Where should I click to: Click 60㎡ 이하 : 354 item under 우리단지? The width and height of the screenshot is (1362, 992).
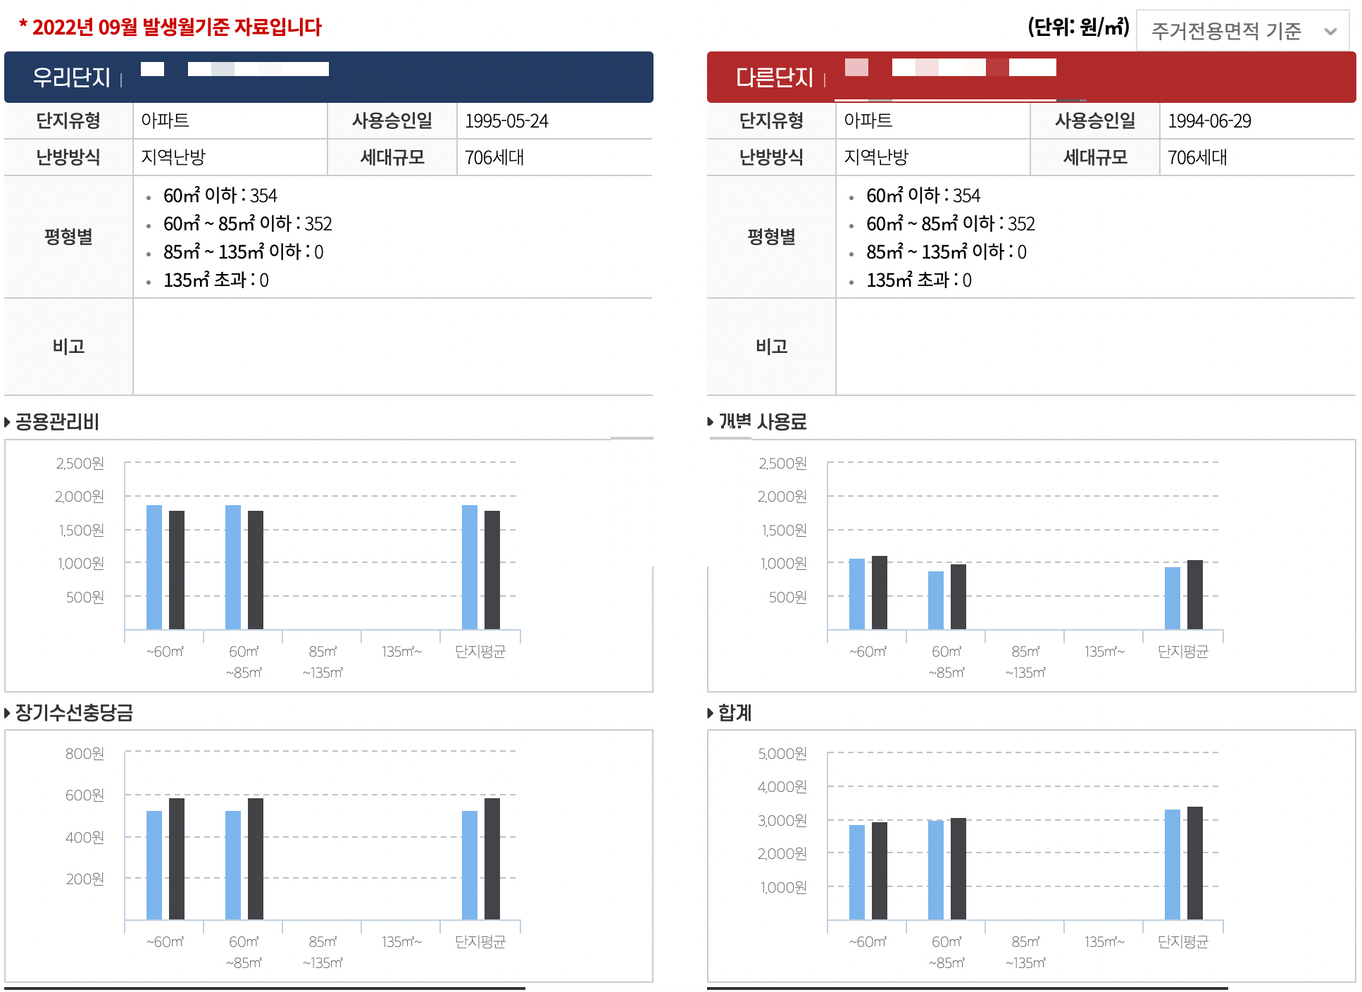[x=220, y=196]
